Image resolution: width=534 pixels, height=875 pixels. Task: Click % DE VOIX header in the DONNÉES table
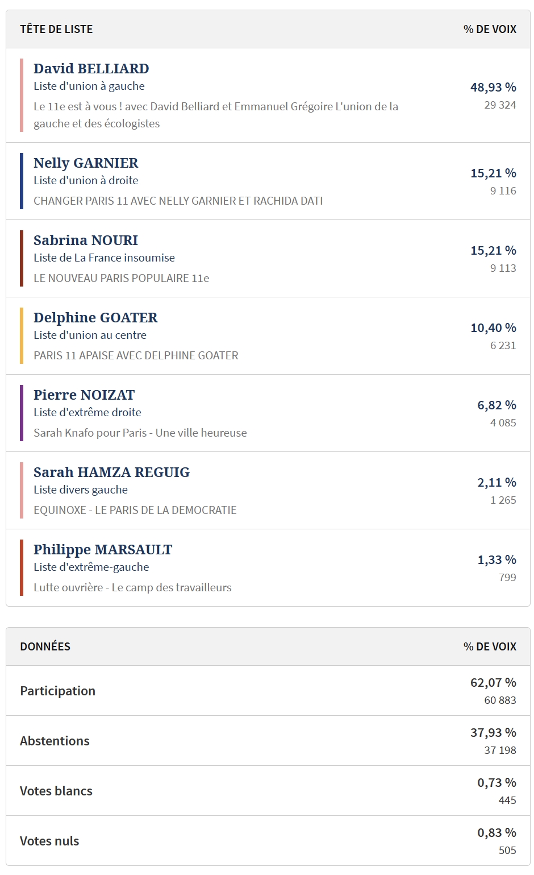490,646
